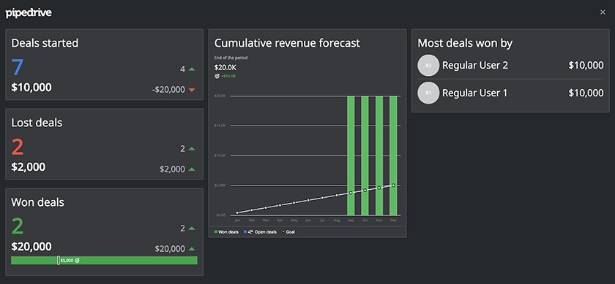Viewport: 615px width, 284px height.
Task: Click the Dec x-axis label
Action: pyautogui.click(x=393, y=220)
